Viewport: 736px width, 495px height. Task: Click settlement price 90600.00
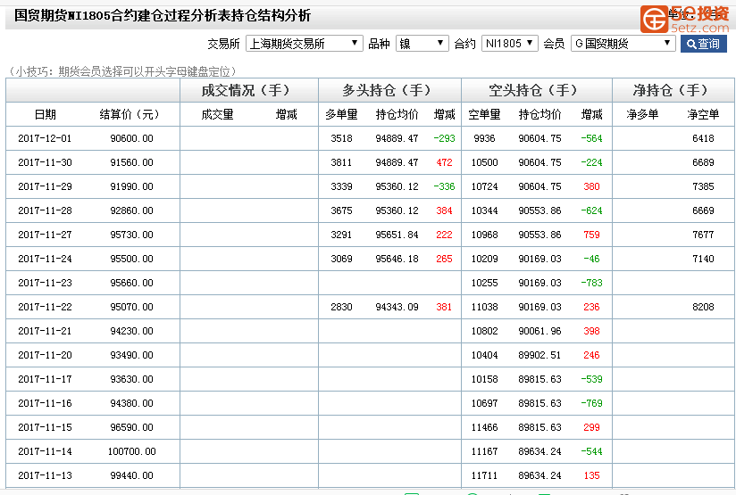132,138
